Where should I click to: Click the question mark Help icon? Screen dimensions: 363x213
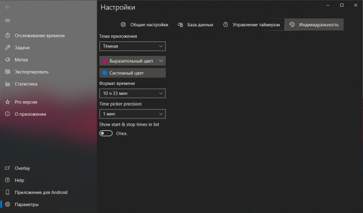pyautogui.click(x=7, y=180)
